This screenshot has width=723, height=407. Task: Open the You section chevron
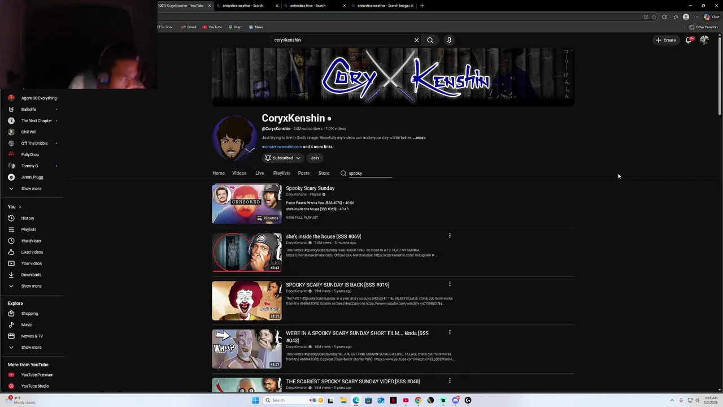point(20,207)
